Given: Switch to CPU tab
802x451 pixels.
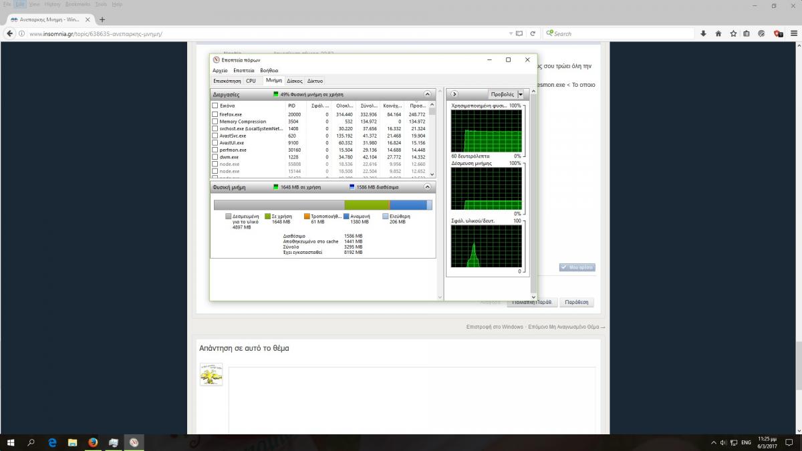Looking at the screenshot, I should click(251, 81).
